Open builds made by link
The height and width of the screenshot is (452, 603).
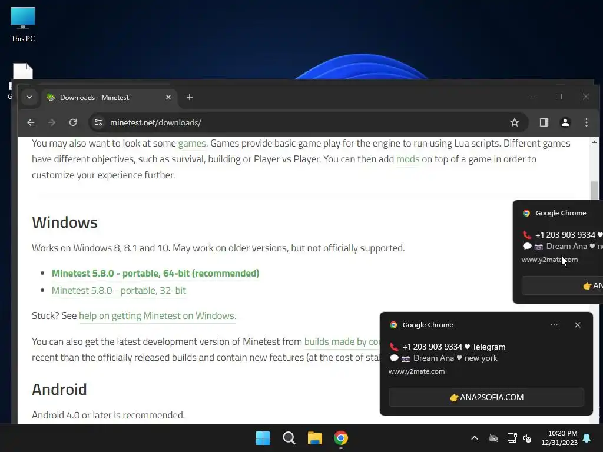pyautogui.click(x=342, y=342)
